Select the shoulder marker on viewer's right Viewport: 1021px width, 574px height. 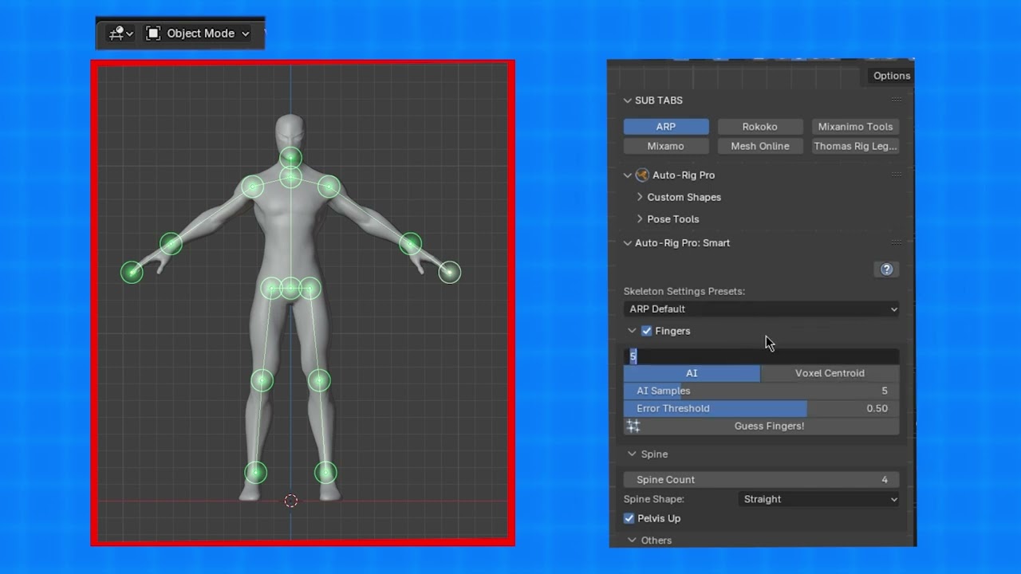(x=329, y=187)
